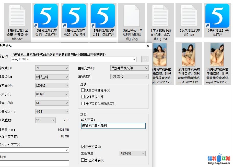Click the browse "..." button beside archive name
Viewport: 233px width, 167px height.
(145, 59)
